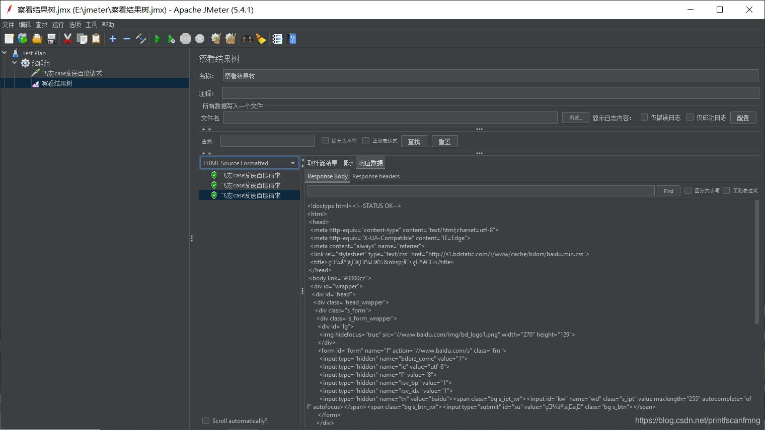765x430 pixels.
Task: Open 运行 menu
Action: pyautogui.click(x=58, y=25)
